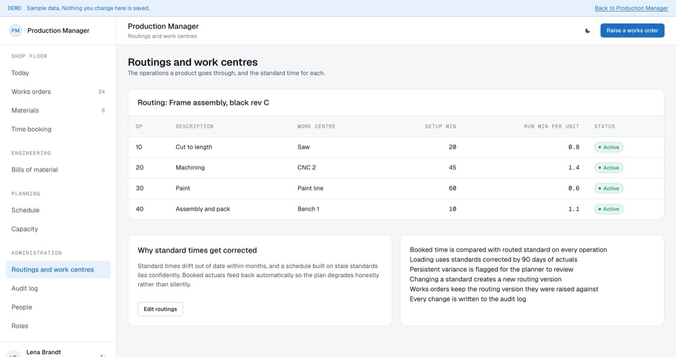Screen dimensions: 676x357
Task: Open Works orders in the sidebar
Action: point(58,92)
